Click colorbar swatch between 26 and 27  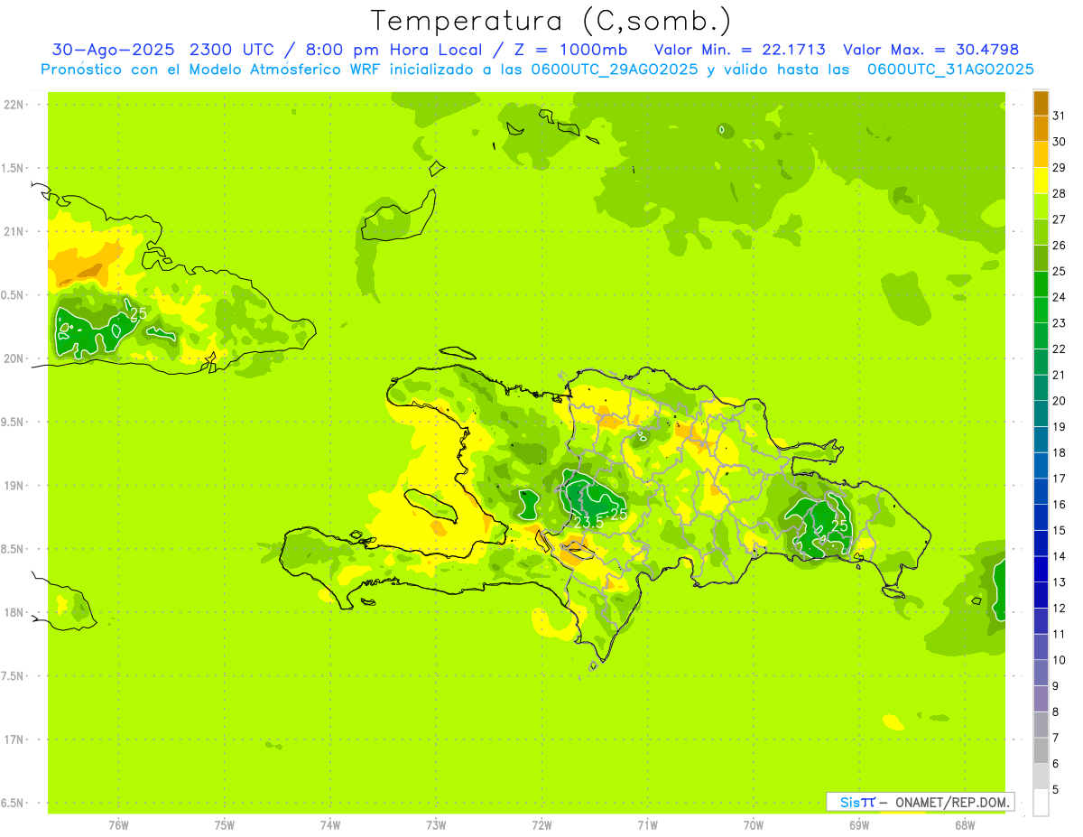pyautogui.click(x=1041, y=232)
